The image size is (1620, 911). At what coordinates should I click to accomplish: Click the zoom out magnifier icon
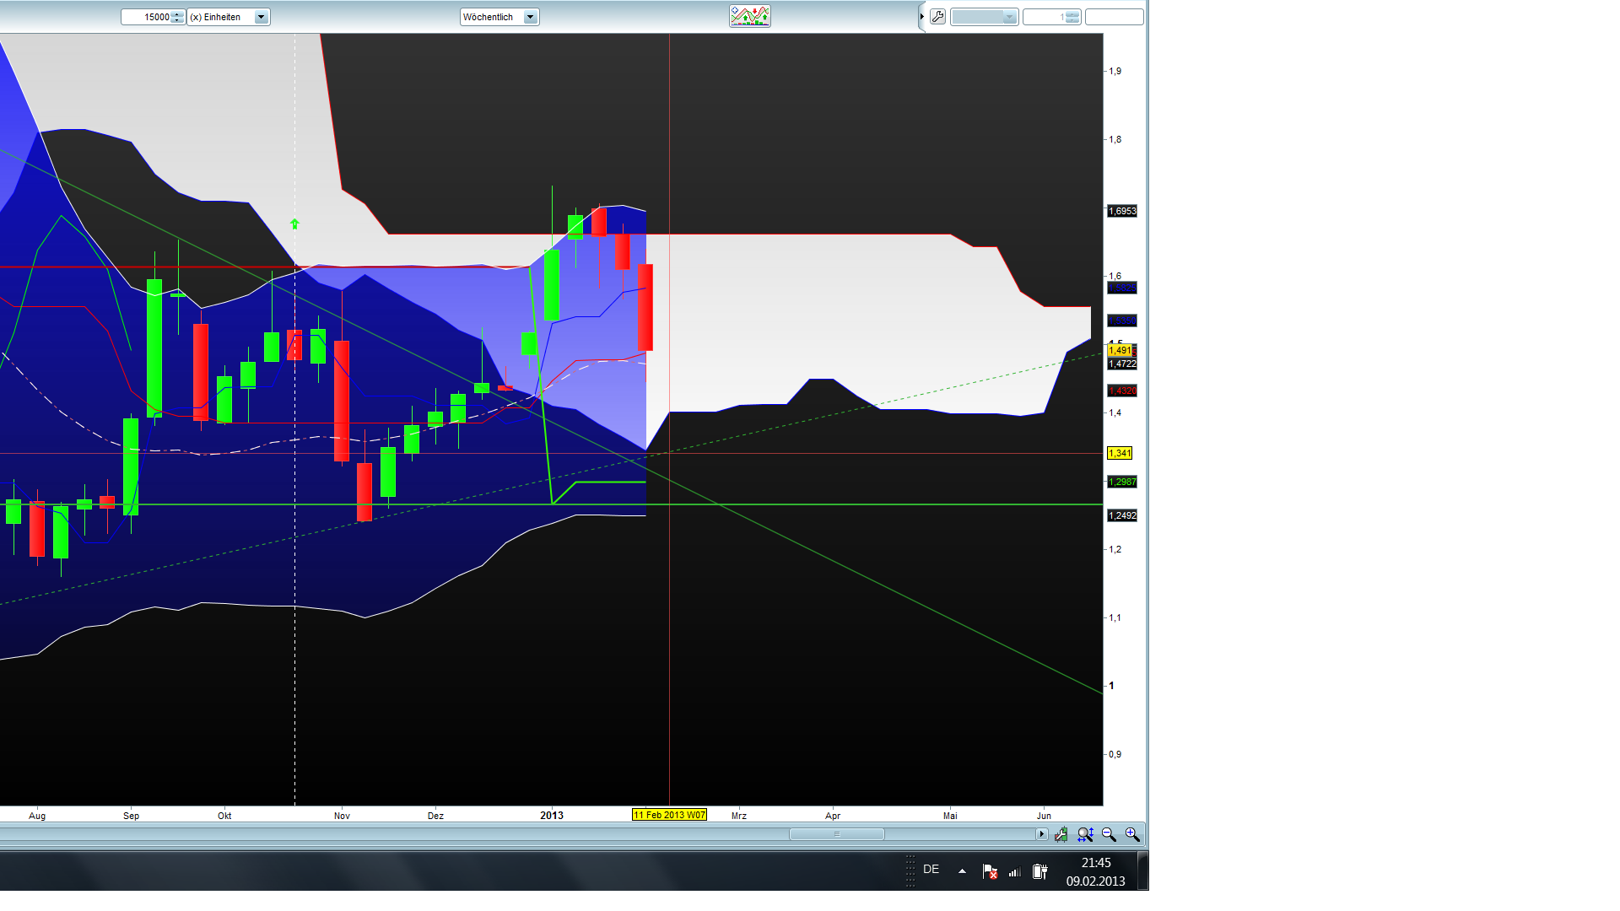[x=1108, y=834]
